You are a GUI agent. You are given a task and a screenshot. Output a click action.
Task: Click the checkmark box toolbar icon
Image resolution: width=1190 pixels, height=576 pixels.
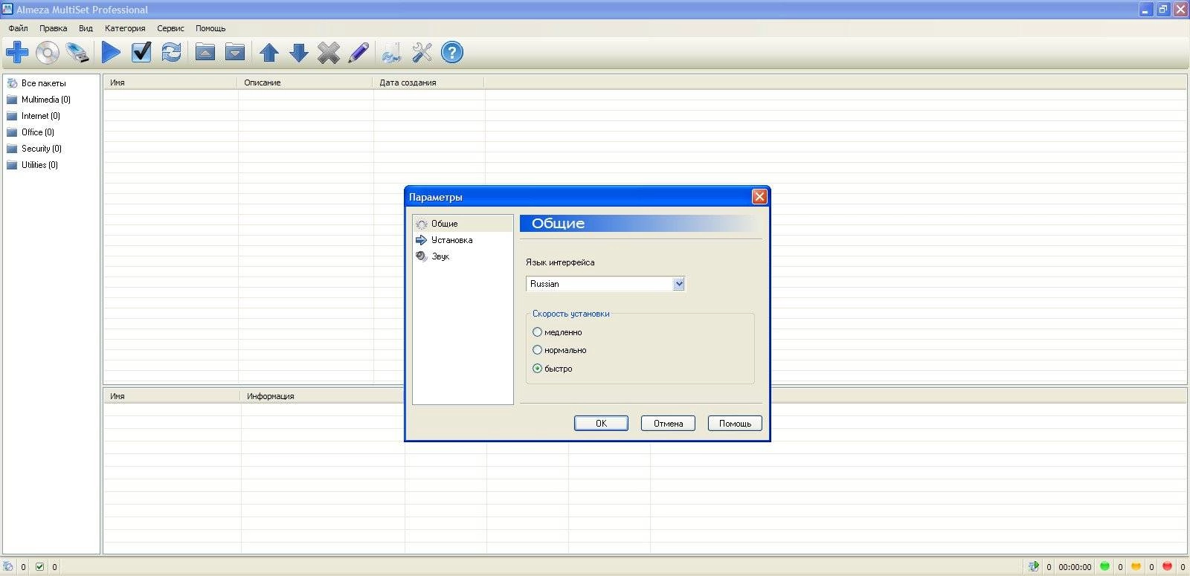pos(141,52)
